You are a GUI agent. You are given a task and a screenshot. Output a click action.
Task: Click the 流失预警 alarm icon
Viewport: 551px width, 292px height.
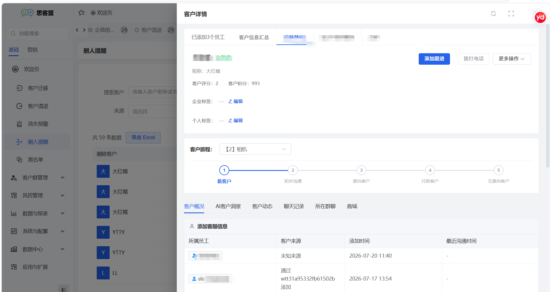(x=19, y=124)
